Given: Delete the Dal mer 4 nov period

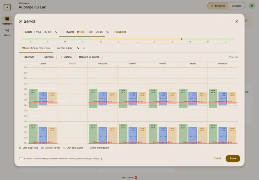Looking at the screenshot, I should point(84,48).
